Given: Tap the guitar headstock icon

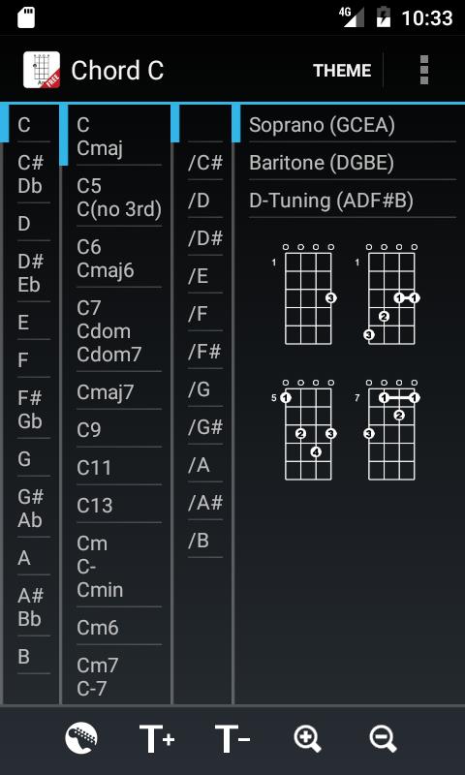Looking at the screenshot, I should click(81, 738).
